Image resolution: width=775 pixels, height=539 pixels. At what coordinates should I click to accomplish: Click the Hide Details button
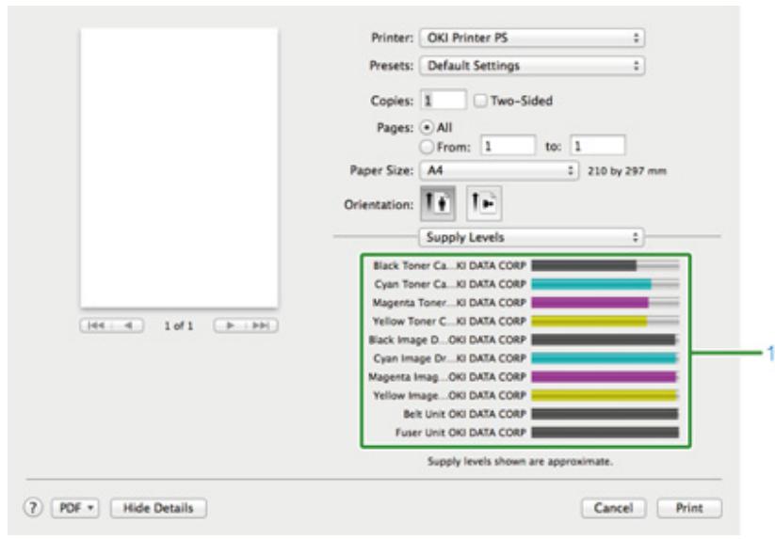pos(158,508)
